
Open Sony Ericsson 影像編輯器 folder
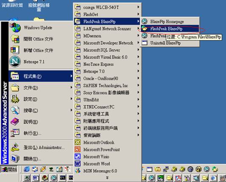pyautogui.click(x=107, y=92)
